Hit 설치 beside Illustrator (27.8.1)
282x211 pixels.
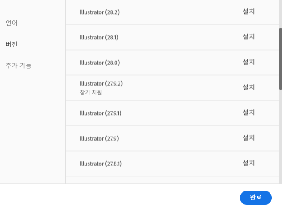248,163
